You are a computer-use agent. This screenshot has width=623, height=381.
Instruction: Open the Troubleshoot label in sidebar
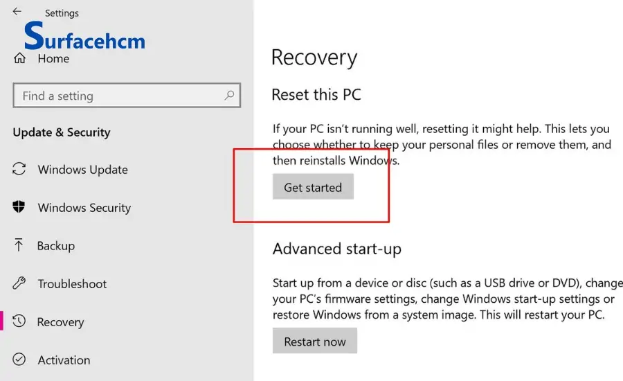(x=72, y=284)
